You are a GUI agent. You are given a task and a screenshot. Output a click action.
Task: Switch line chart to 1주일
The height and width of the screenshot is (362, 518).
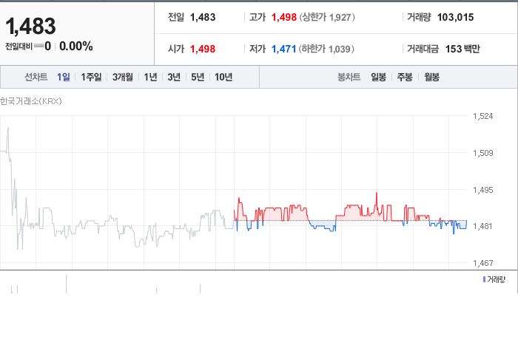[91, 77]
